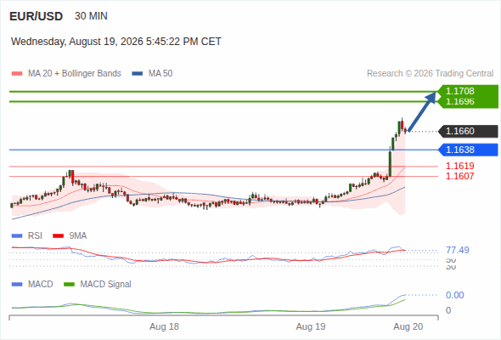Select the RSI legend marker
Viewport: 501px width, 340px height.
pos(17,236)
